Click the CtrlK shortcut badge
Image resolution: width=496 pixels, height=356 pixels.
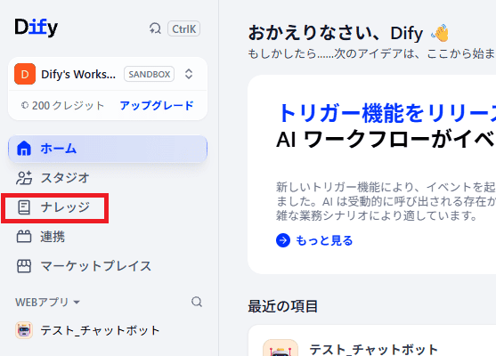[183, 29]
